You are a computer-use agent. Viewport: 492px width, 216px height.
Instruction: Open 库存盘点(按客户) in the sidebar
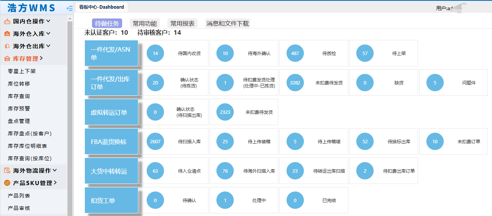[x=30, y=133]
